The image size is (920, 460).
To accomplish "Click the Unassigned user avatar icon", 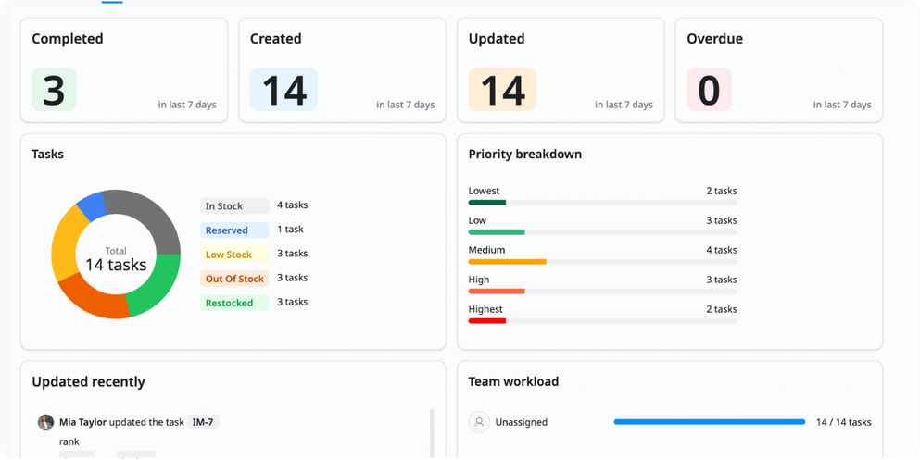I will coord(479,422).
